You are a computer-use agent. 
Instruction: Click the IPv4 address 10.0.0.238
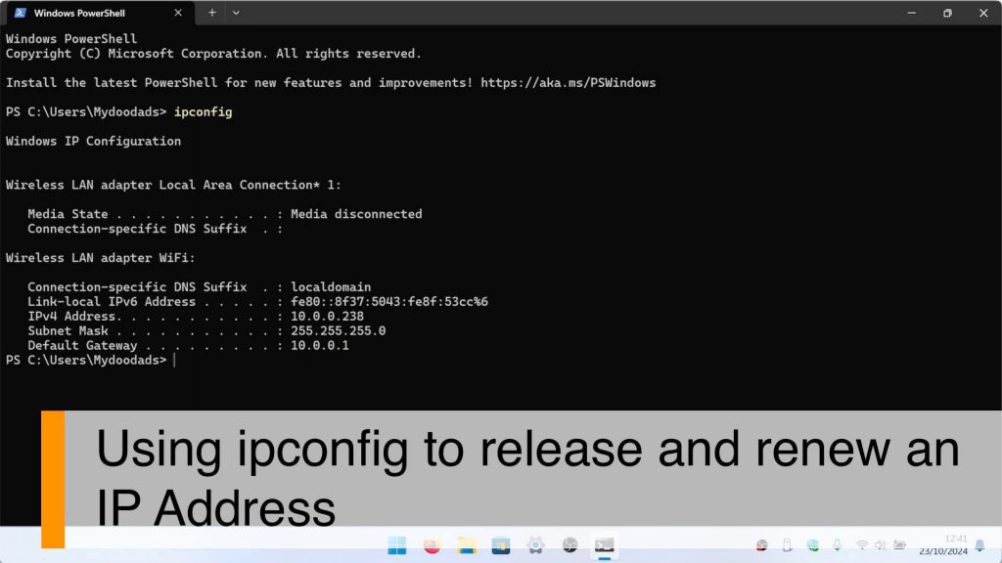[x=327, y=316]
